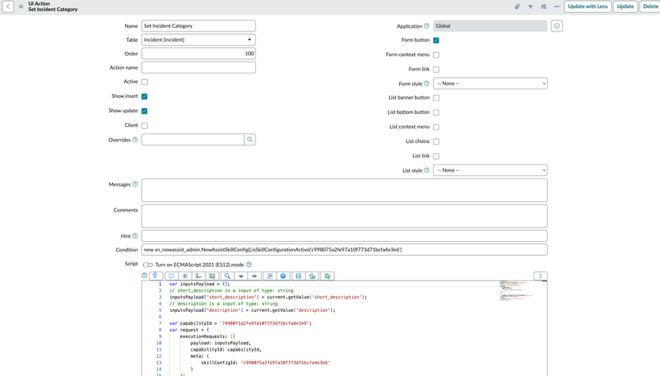Click the Overrides lookup magnifier icon
This screenshot has width=660, height=376.
tap(250, 140)
